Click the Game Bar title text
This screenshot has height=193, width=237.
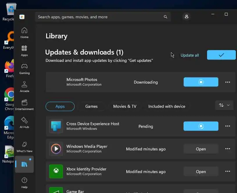click(75, 191)
